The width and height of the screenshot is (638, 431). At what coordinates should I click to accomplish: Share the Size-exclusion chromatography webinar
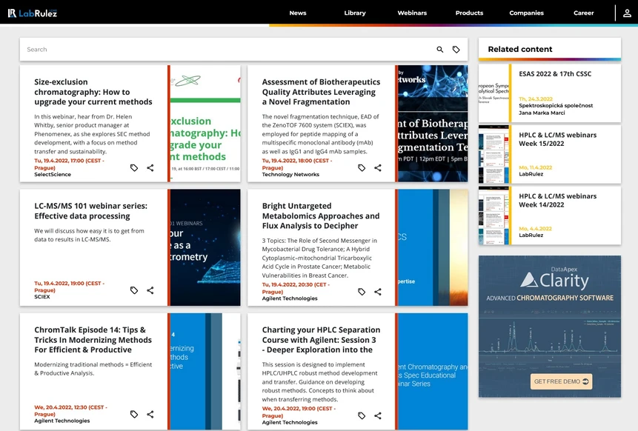(150, 168)
